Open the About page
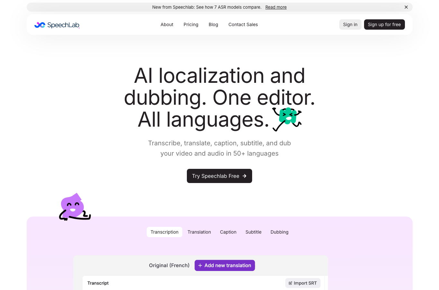The height and width of the screenshot is (290, 439). click(167, 24)
